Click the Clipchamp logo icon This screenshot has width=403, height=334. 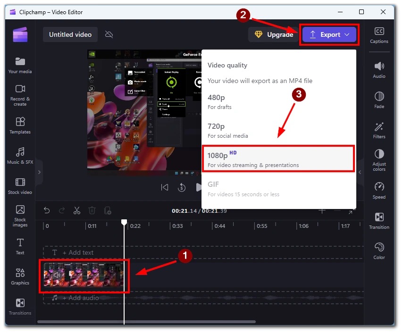(20, 35)
